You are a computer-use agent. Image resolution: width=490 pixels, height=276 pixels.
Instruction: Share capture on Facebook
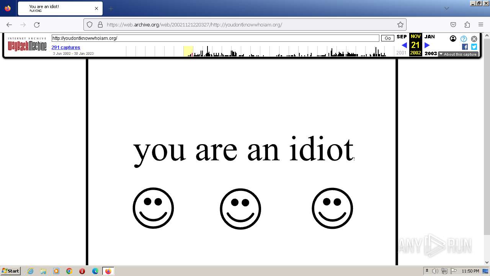coord(465,47)
